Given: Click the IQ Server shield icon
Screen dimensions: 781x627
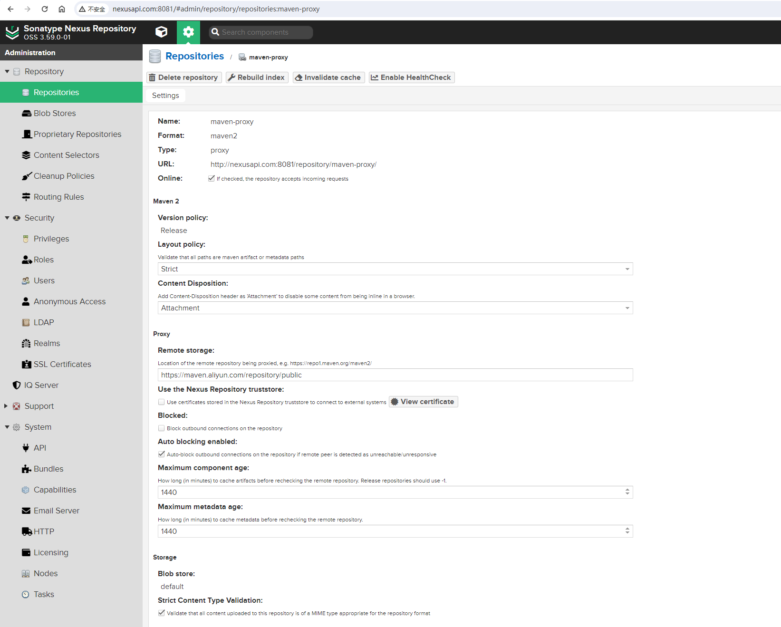Looking at the screenshot, I should pyautogui.click(x=17, y=385).
